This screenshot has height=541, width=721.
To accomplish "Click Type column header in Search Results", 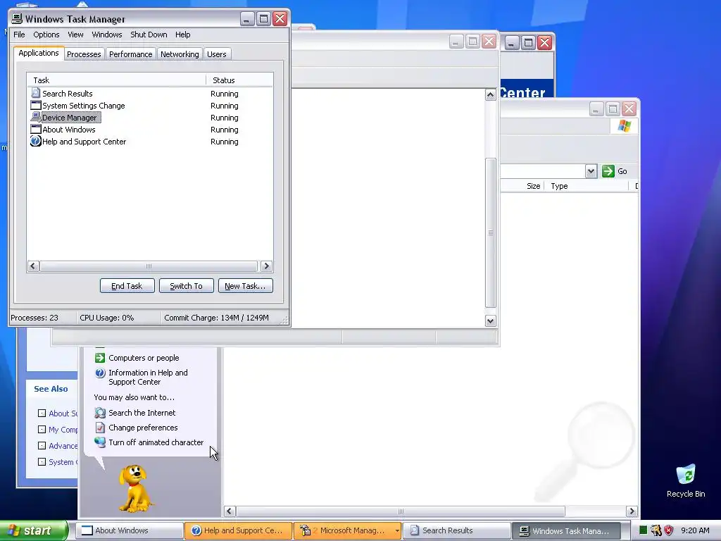I will click(x=587, y=186).
